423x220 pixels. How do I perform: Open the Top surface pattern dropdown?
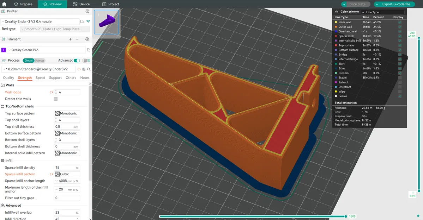(67, 113)
